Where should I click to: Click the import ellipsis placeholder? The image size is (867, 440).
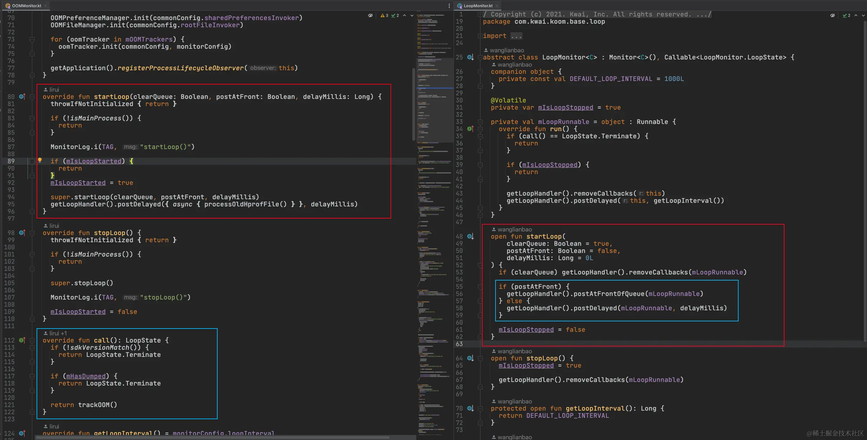(x=516, y=36)
